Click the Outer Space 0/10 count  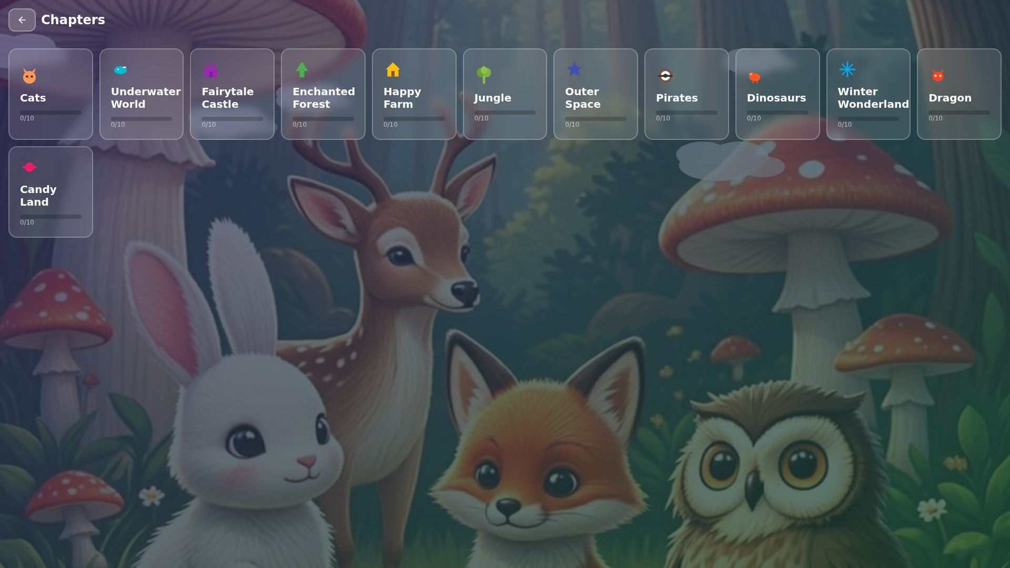click(x=572, y=125)
